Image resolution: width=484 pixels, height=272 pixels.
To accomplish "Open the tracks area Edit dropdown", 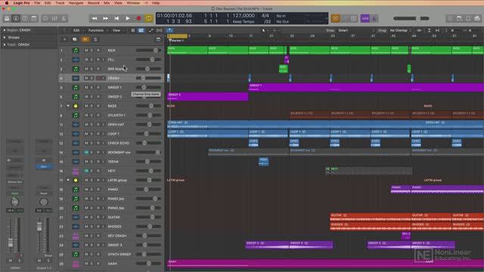I will point(78,30).
